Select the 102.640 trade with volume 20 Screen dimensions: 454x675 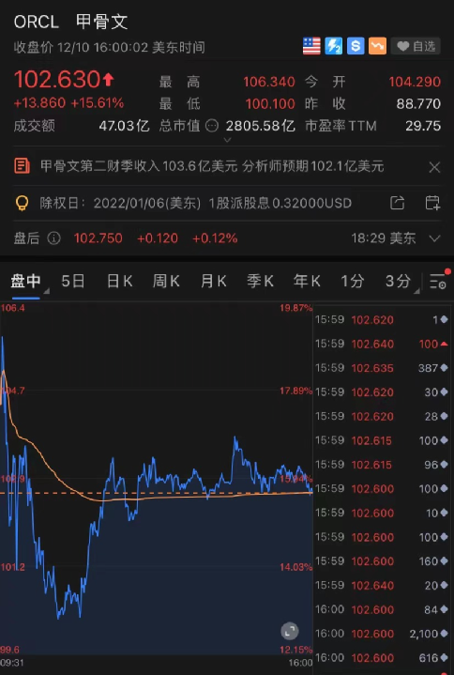(x=383, y=586)
